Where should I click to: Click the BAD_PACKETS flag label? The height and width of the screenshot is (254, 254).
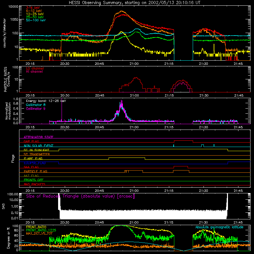(x=35, y=184)
